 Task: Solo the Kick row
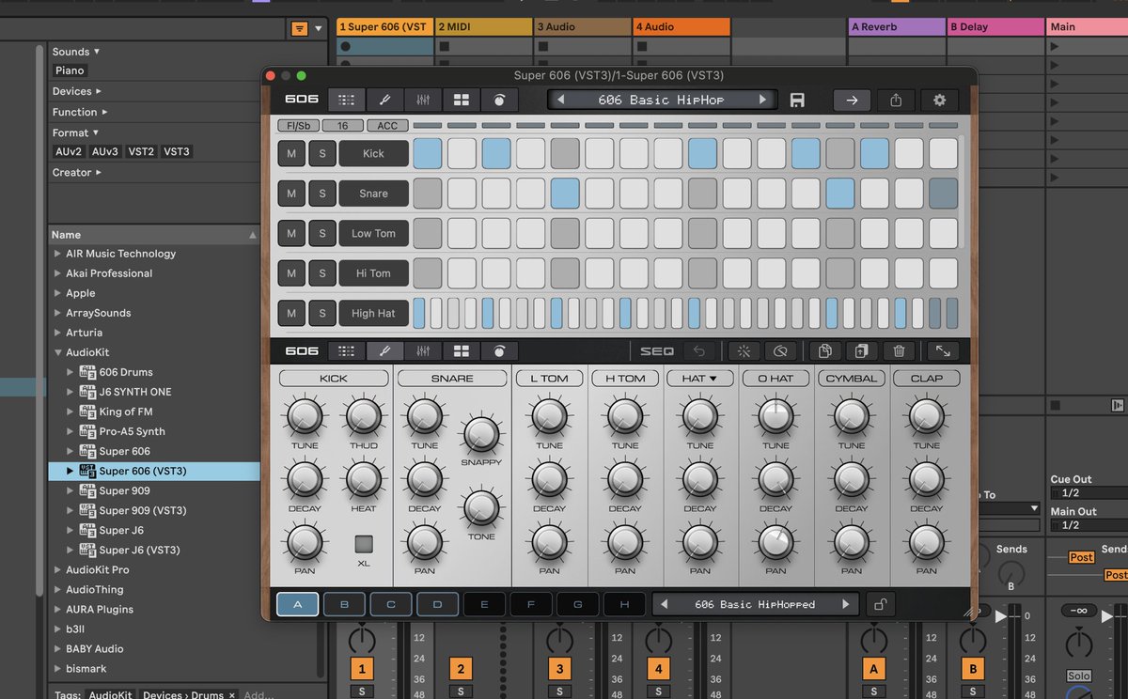(x=321, y=153)
